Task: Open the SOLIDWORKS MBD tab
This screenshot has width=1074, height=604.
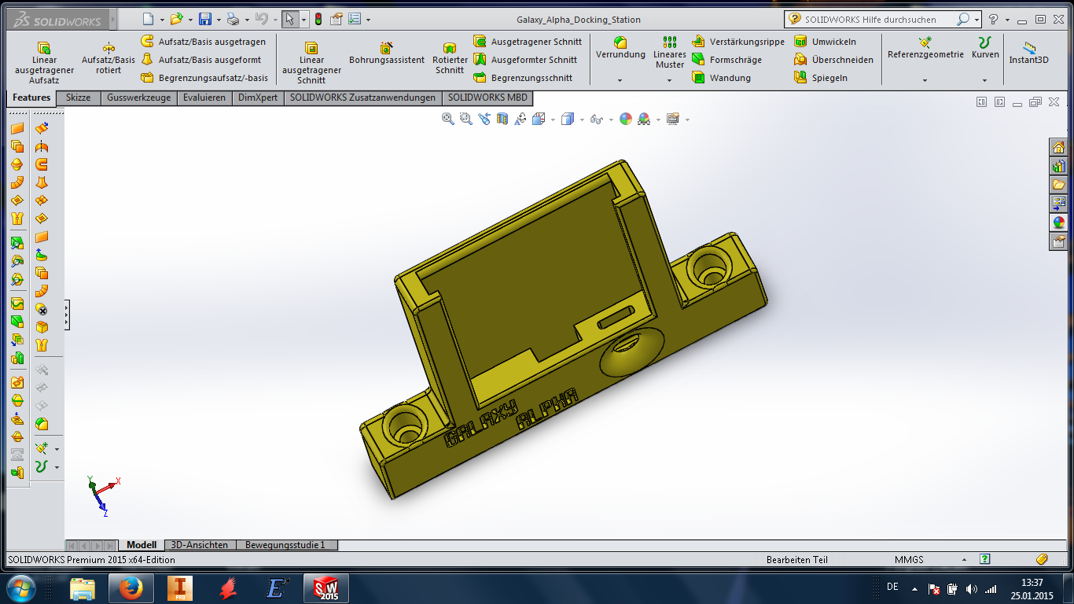Action: tap(488, 98)
